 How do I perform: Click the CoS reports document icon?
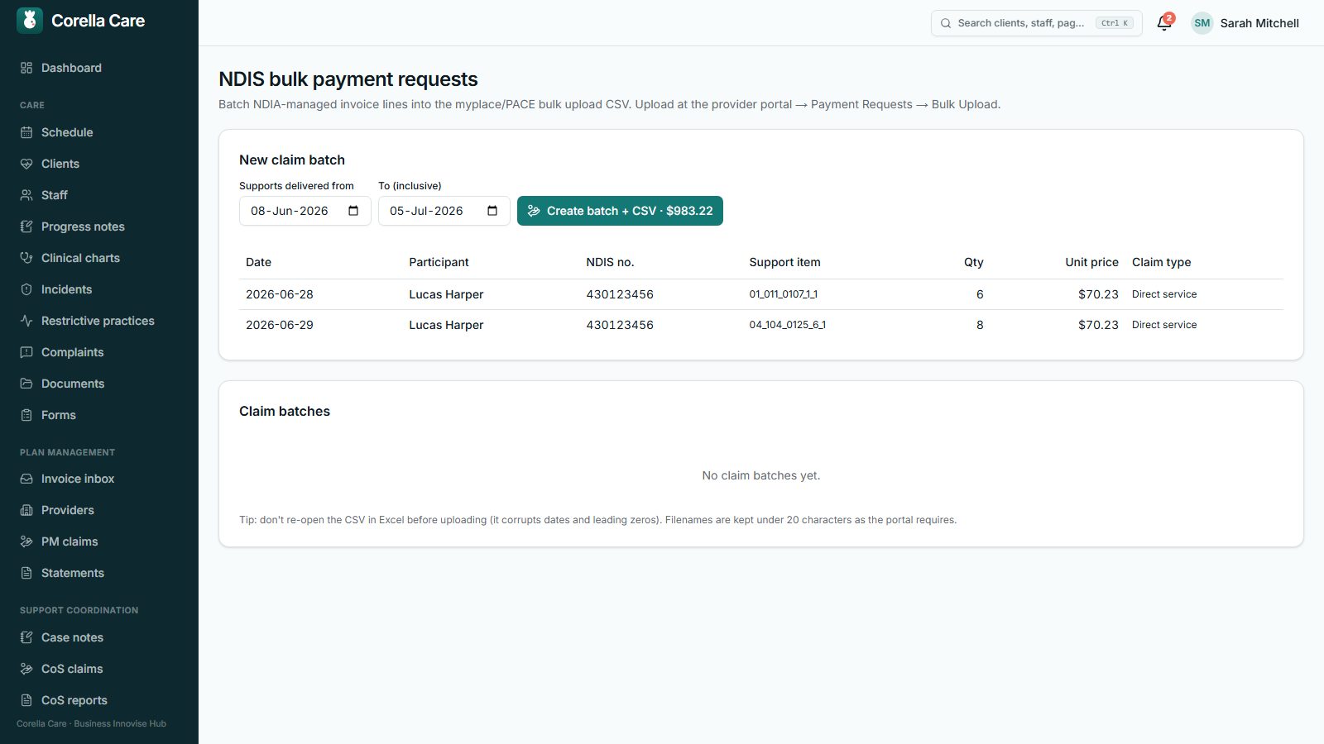point(26,700)
